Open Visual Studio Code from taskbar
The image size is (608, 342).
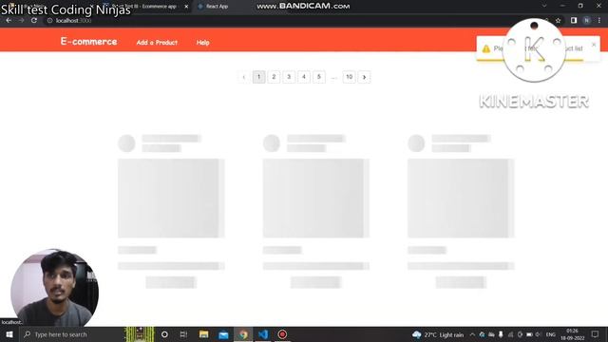[263, 334]
